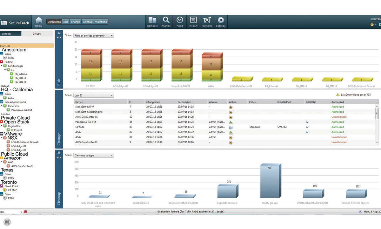
Task: Click the Duplicate services bar showing 281
Action: coord(227,191)
